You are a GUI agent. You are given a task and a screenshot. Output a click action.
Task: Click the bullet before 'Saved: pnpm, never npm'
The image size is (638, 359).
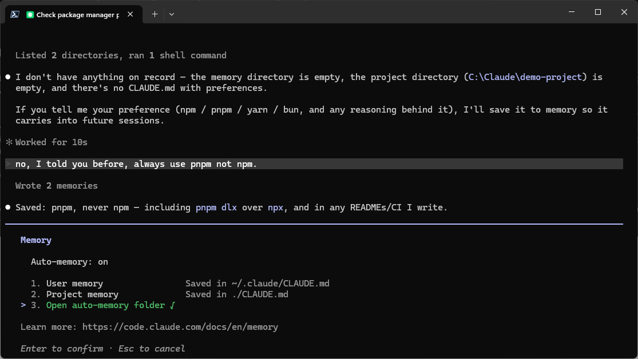click(8, 208)
